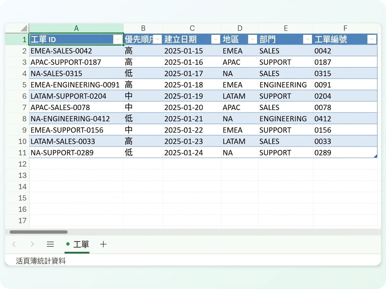Click the table resize handle at bottom-right corner
This screenshot has width=386, height=289.
[x=376, y=156]
